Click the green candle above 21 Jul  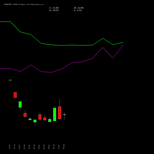(x=20, y=104)
